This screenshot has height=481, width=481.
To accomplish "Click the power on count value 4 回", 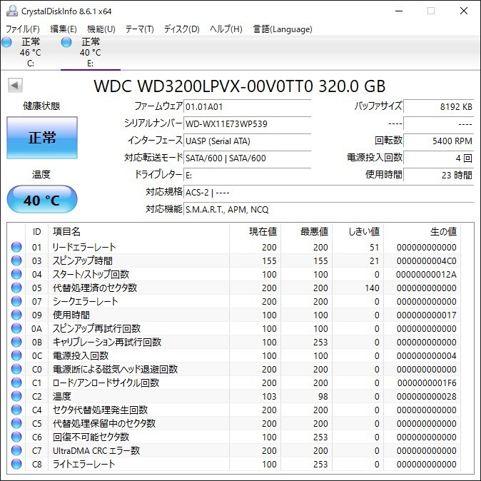I will click(x=439, y=158).
